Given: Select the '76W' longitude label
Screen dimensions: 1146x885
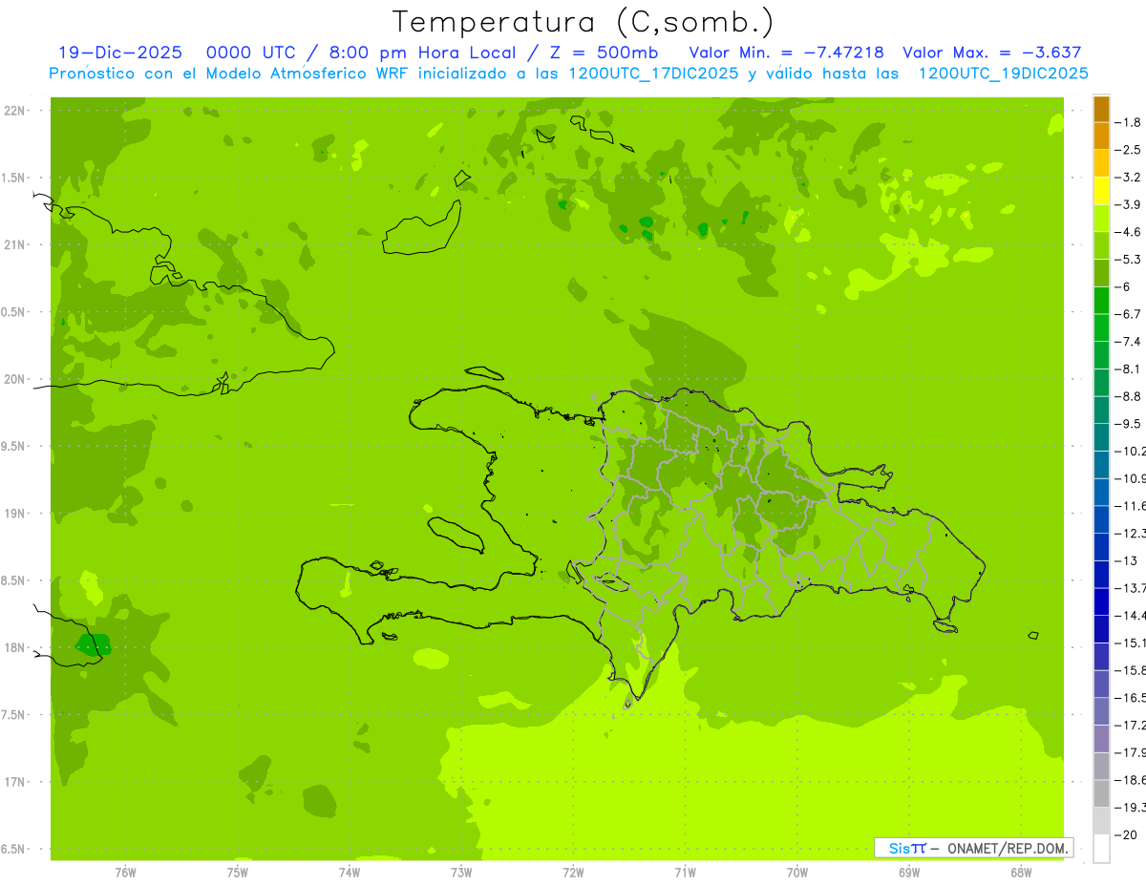Looking at the screenshot, I should pos(125,872).
